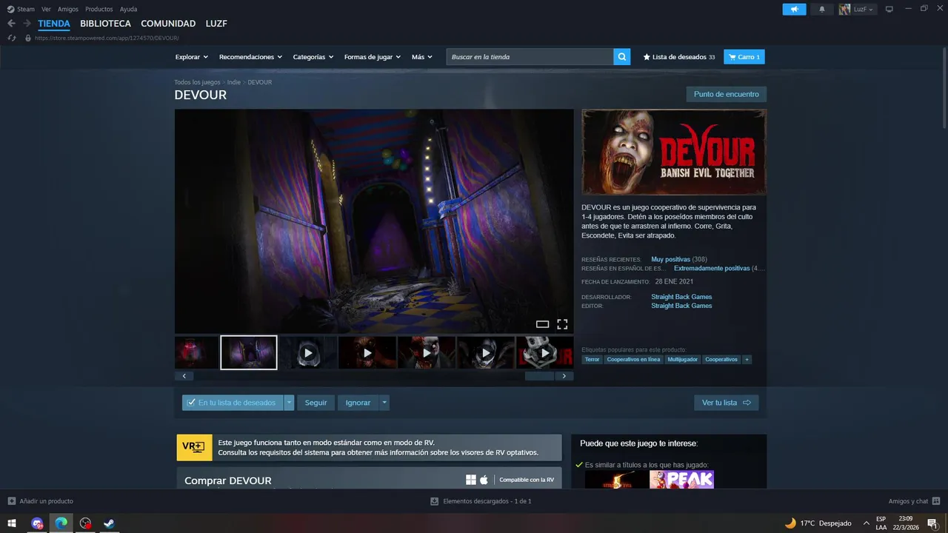This screenshot has height=533, width=948.
Task: Open Steam from the taskbar
Action: (109, 523)
